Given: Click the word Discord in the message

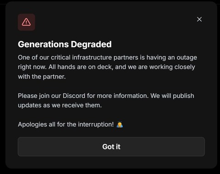Looking at the screenshot, I should click(74, 96).
